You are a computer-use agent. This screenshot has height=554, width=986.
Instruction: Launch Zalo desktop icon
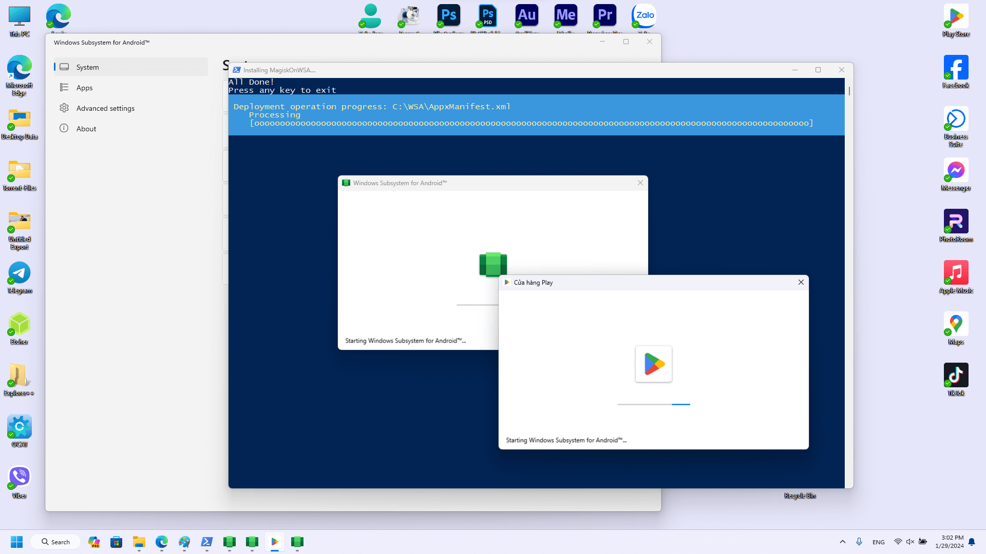[643, 17]
